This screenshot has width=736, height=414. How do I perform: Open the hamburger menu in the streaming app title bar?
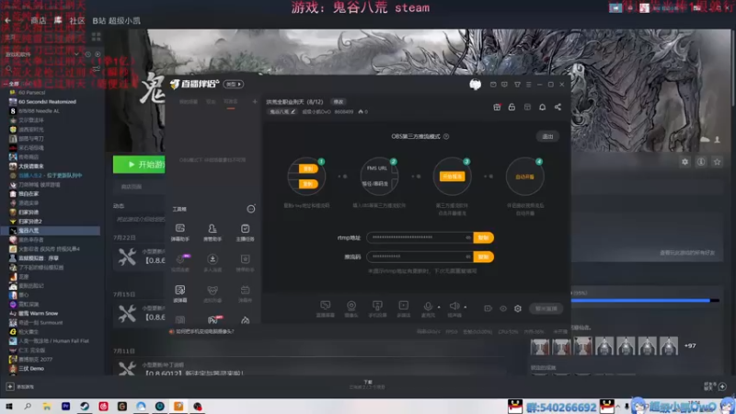coord(528,85)
